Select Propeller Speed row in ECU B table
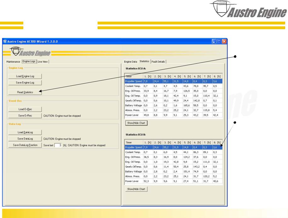This screenshot has width=288, height=218. coord(173,147)
